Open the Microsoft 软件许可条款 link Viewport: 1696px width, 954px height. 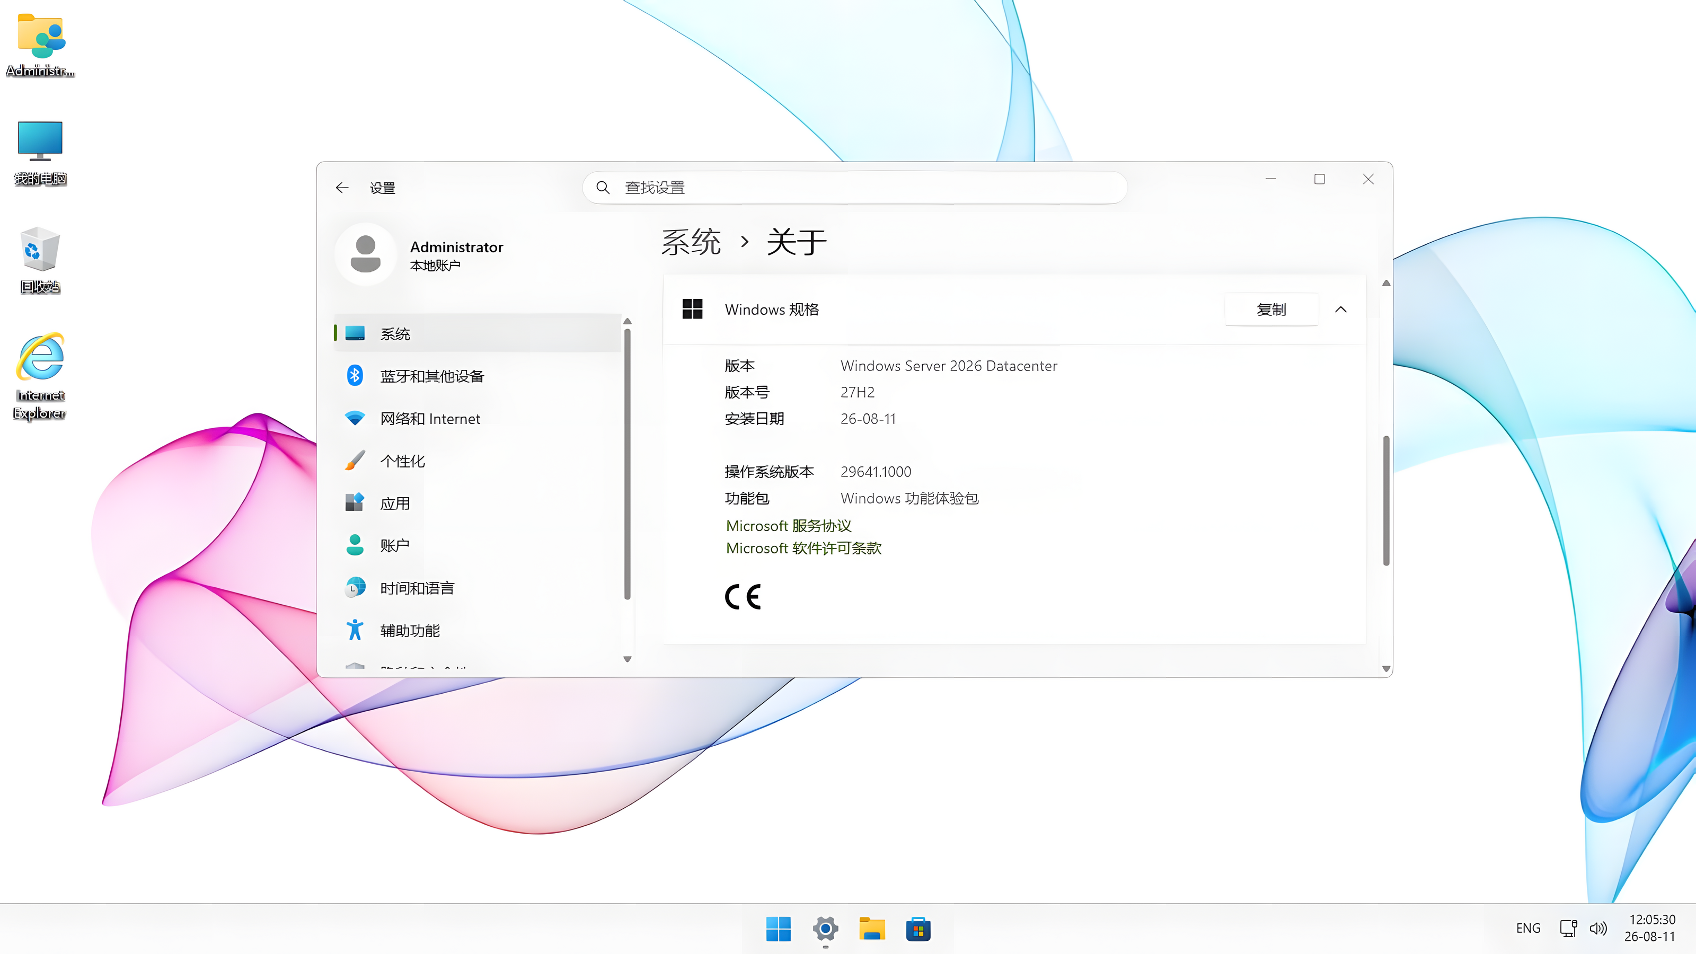(803, 548)
